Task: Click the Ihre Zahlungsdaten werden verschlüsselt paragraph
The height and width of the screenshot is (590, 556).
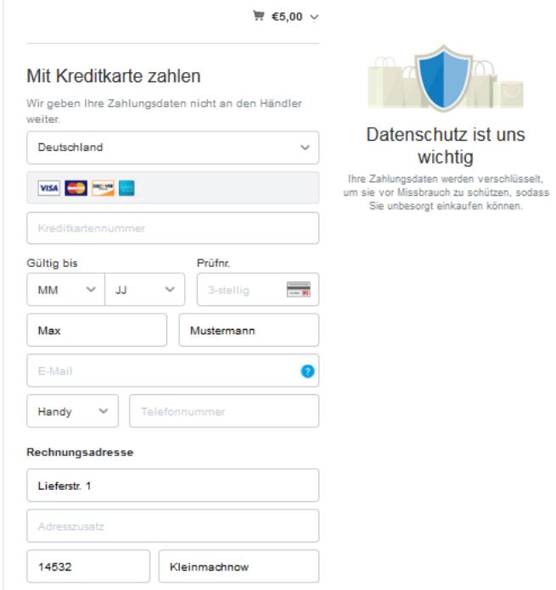Action: point(446,192)
